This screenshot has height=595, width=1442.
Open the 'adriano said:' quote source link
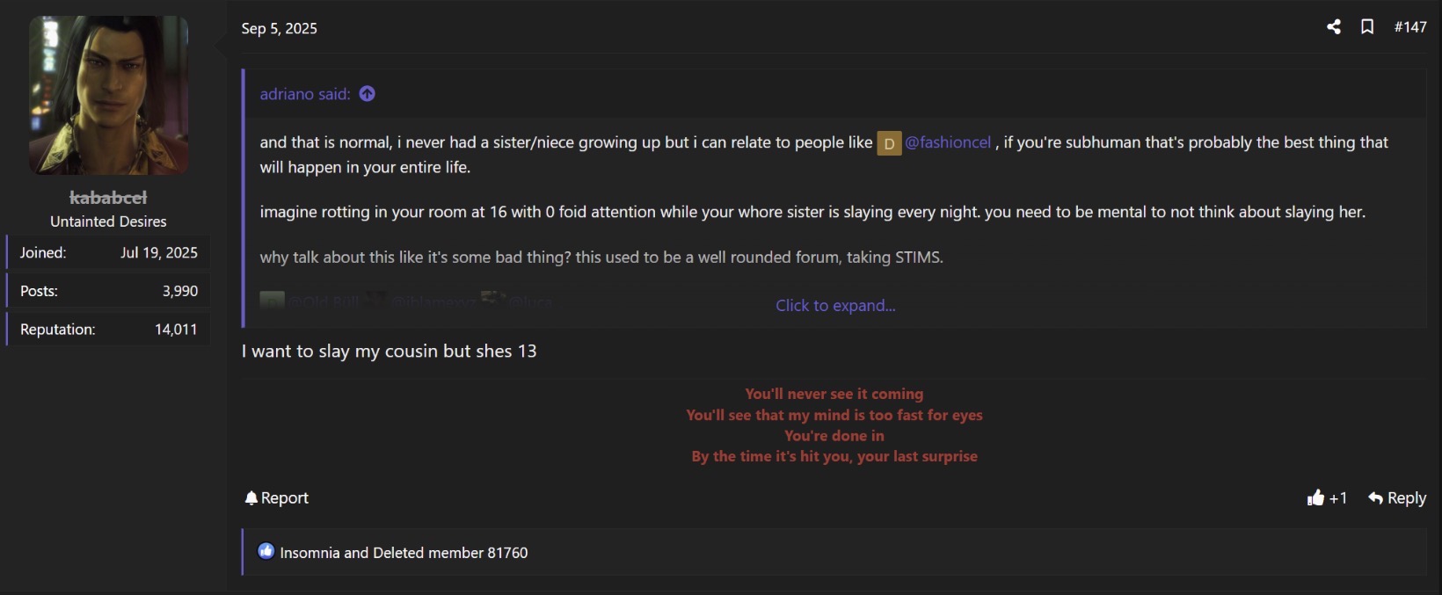[304, 94]
